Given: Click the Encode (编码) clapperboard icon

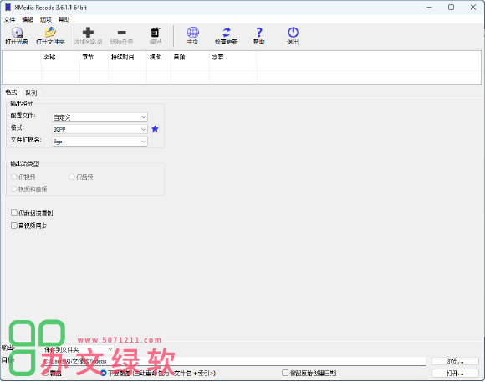Looking at the screenshot, I should [x=156, y=33].
